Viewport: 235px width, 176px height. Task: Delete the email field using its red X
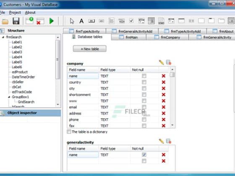coord(164,107)
